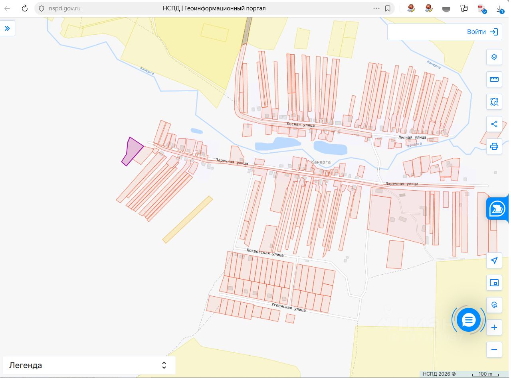Open the map layers panel

coord(494,57)
